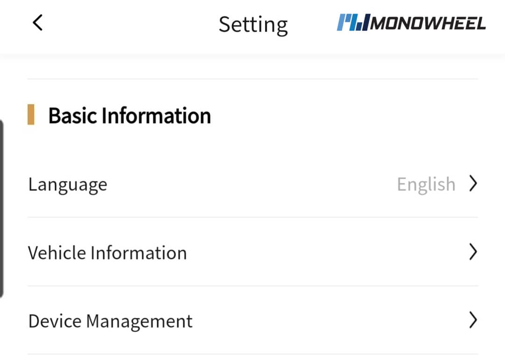Viewport: 505px width, 357px height.
Task: Click the divider line above Basic Information
Action: pos(252,79)
